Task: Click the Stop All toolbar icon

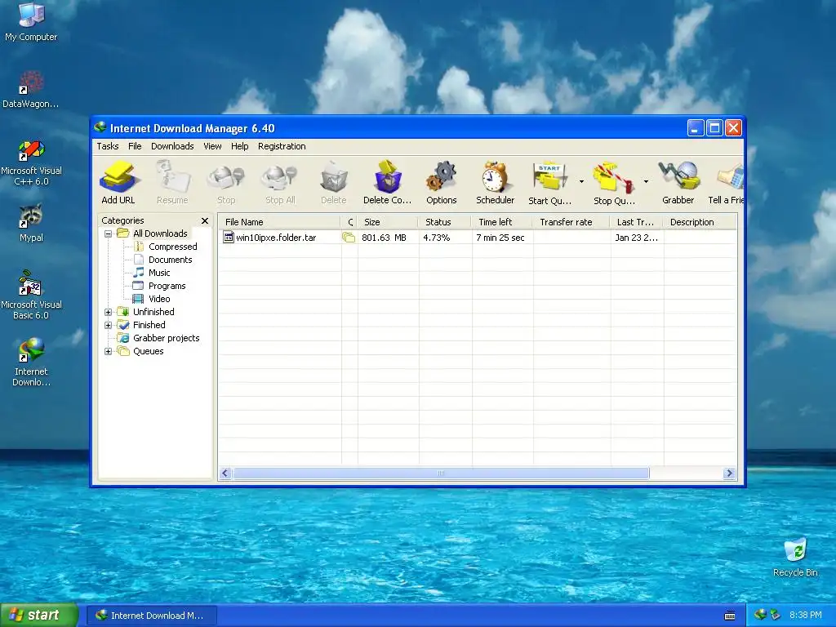Action: (x=280, y=182)
